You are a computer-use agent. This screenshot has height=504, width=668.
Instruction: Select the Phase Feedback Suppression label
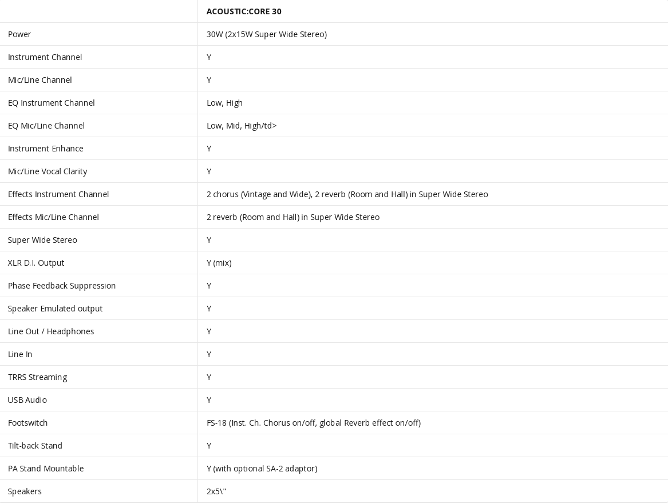(62, 286)
